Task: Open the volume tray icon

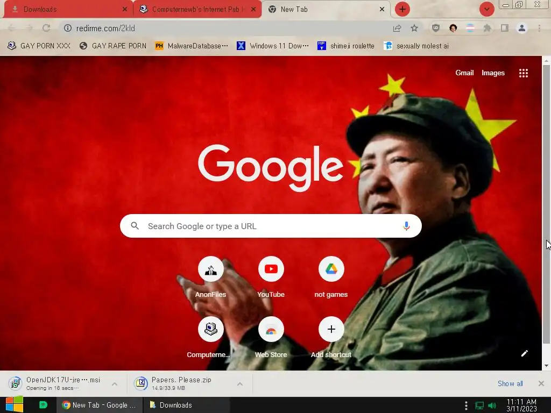Action: [492, 405]
